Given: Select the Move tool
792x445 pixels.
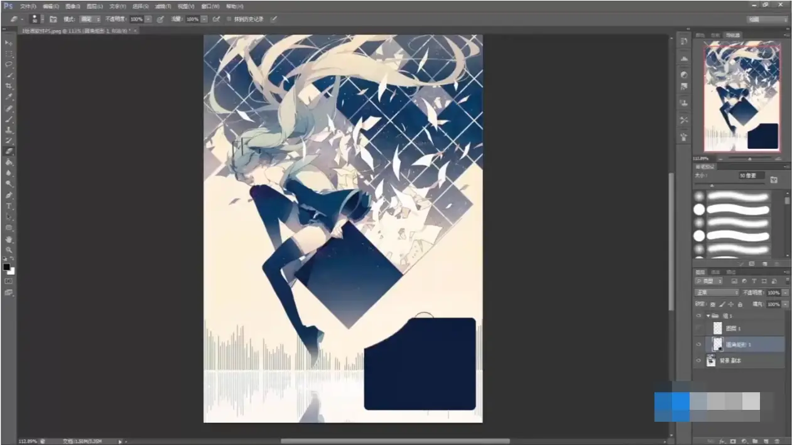Looking at the screenshot, I should point(9,43).
